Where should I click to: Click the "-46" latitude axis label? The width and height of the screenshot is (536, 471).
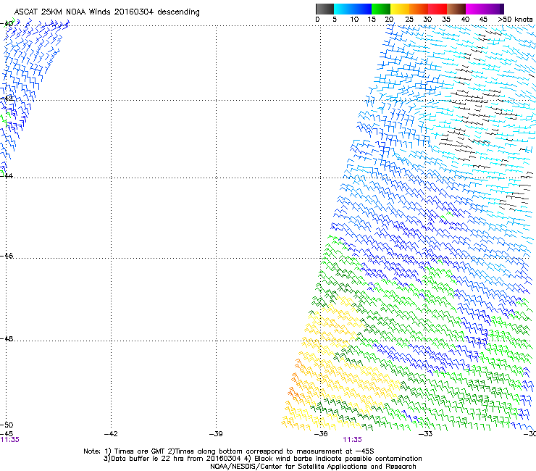click(7, 256)
